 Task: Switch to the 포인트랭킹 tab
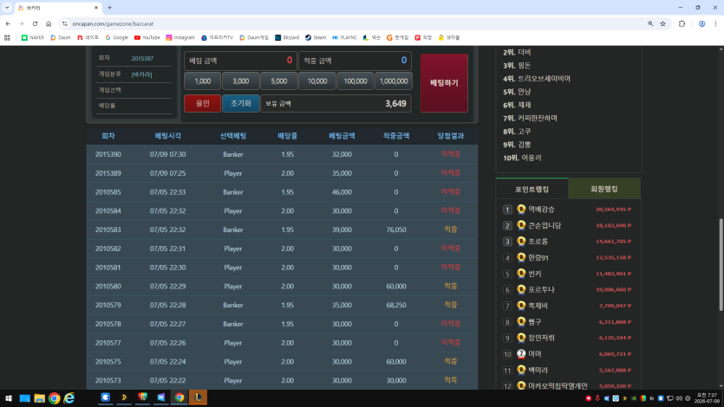(532, 189)
